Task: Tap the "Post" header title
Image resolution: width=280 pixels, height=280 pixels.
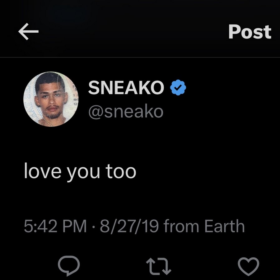Action: 250,32
